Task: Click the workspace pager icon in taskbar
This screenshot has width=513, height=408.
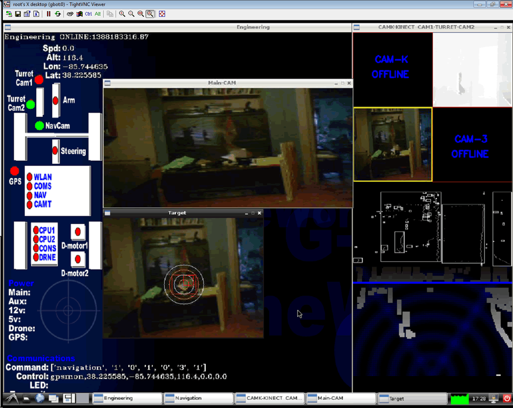Action: (x=75, y=398)
